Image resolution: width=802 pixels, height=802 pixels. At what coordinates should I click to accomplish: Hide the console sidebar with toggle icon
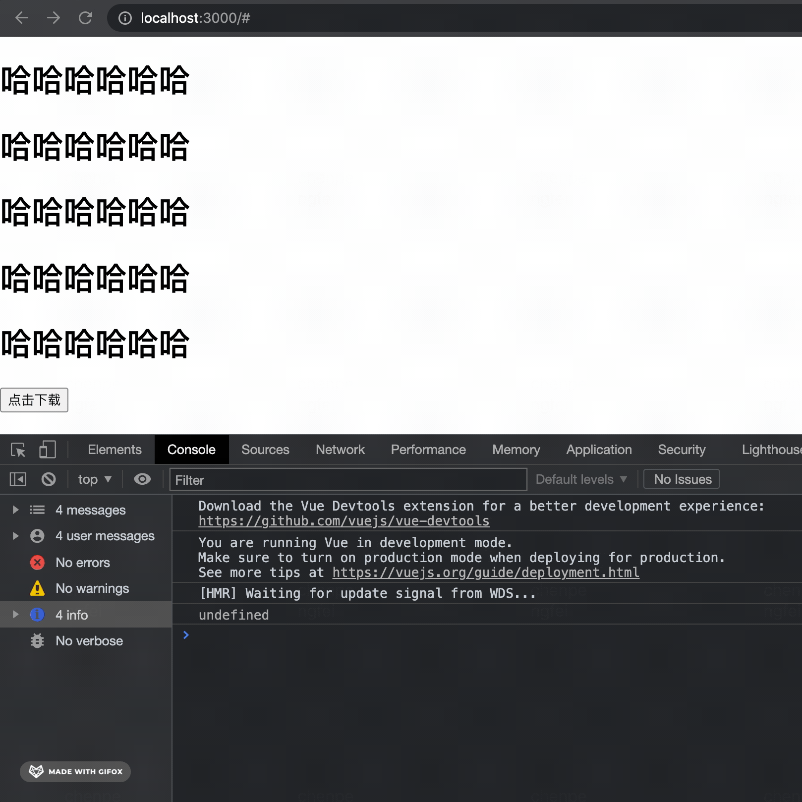[18, 479]
